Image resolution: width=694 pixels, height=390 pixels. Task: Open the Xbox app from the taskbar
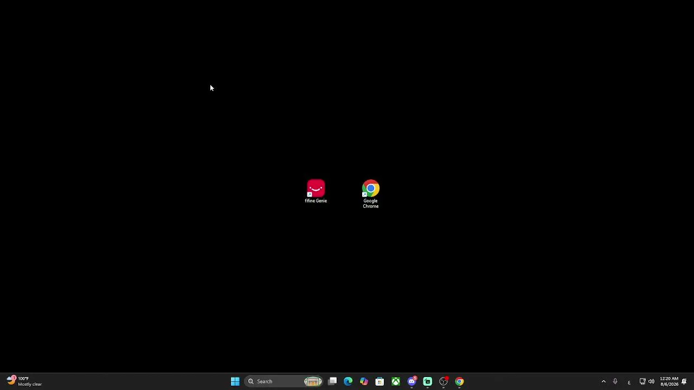click(x=396, y=381)
